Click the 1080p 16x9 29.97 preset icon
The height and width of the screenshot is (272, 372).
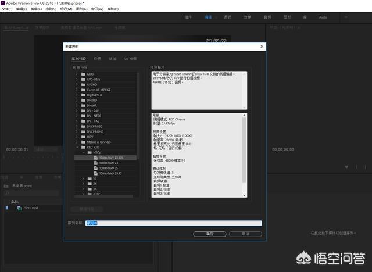[x=96, y=173]
